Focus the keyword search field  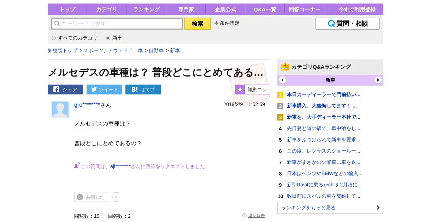pos(117,24)
